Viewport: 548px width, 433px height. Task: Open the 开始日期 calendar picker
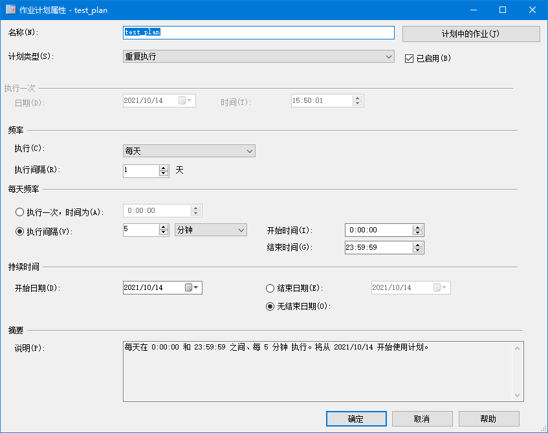coord(195,287)
